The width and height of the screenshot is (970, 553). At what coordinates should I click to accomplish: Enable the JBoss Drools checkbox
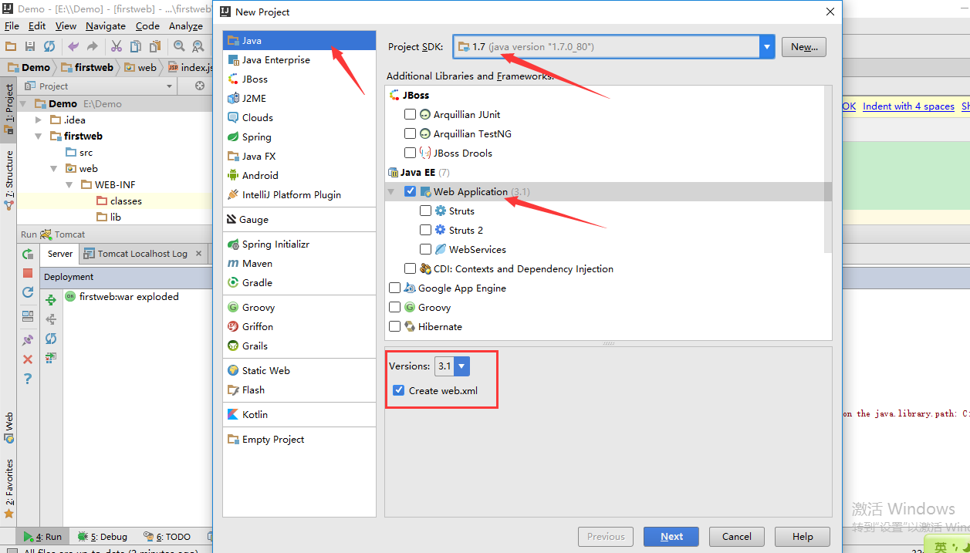tap(410, 153)
